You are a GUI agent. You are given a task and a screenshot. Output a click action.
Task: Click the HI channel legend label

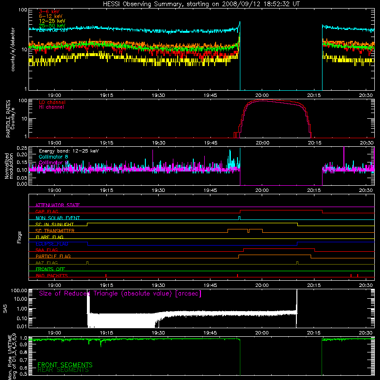click(x=51, y=107)
